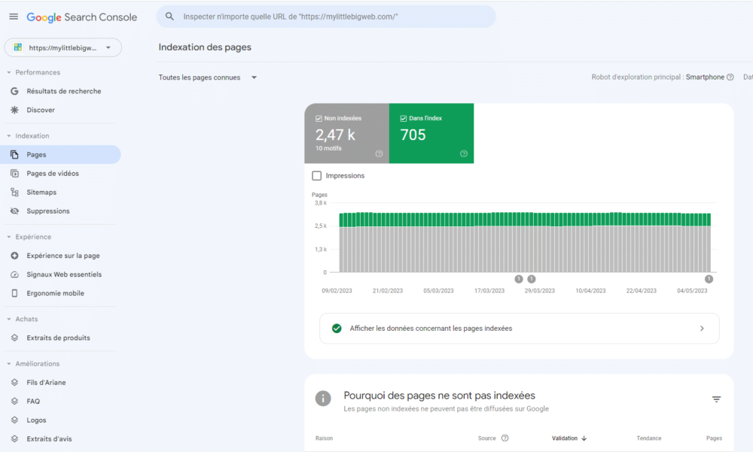Screen dimensions: 753x452
Task: Click the Smartphone robot help icon
Action: click(730, 77)
